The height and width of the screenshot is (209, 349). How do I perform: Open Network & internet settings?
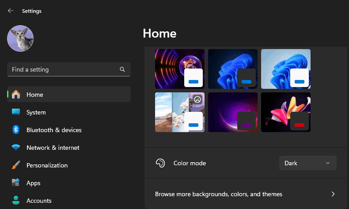(69, 147)
